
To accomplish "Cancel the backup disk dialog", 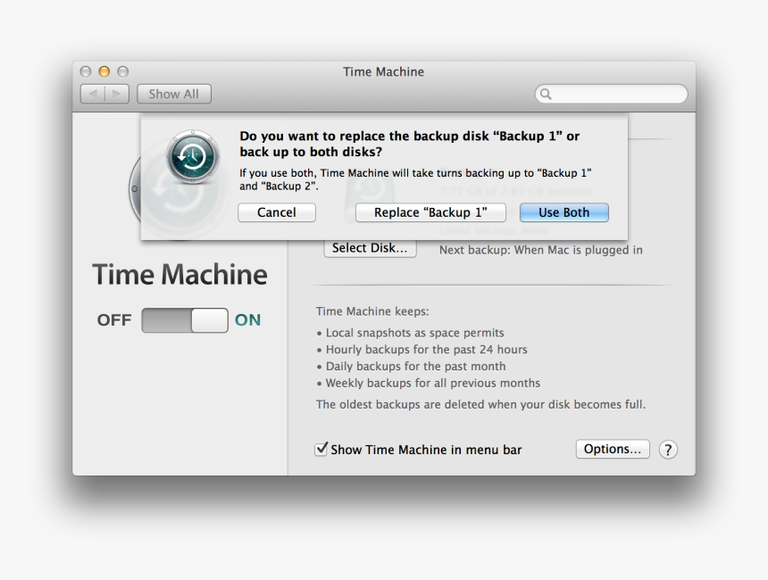I will tap(277, 212).
